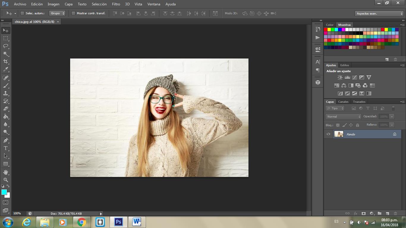Switch to the Canales tab

(x=343, y=102)
